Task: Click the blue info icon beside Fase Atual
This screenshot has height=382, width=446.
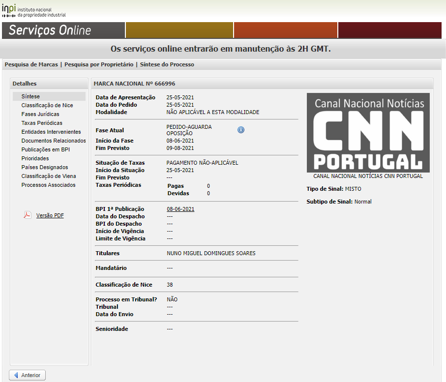Action: 241,130
